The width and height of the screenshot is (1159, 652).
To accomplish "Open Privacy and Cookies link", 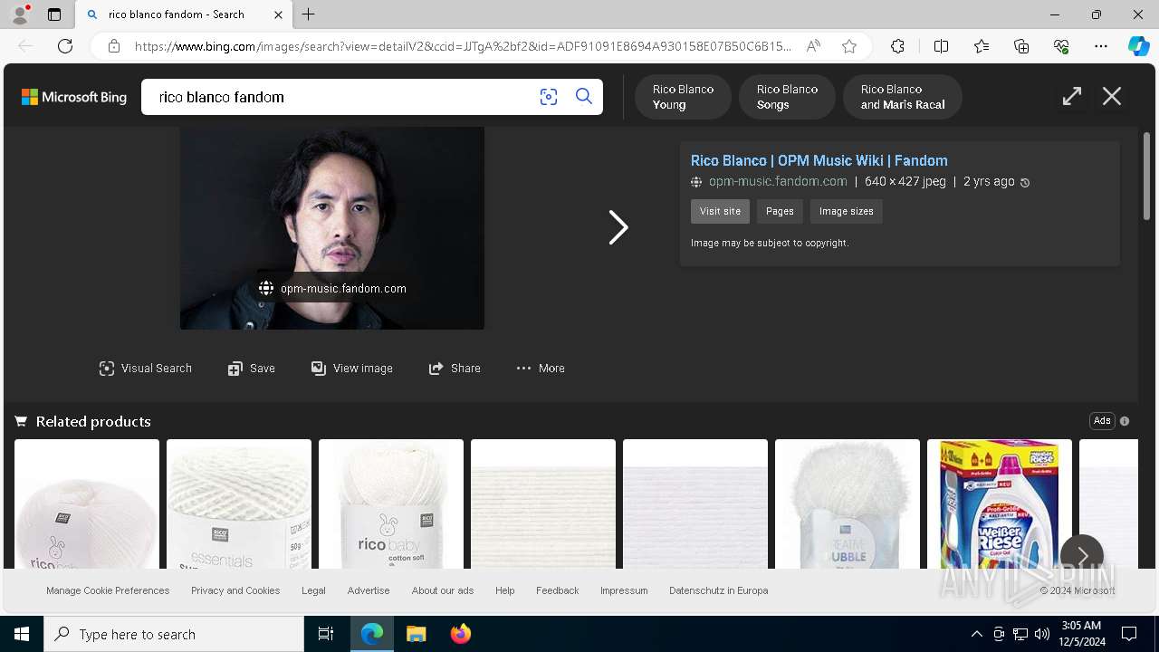I will click(x=235, y=590).
